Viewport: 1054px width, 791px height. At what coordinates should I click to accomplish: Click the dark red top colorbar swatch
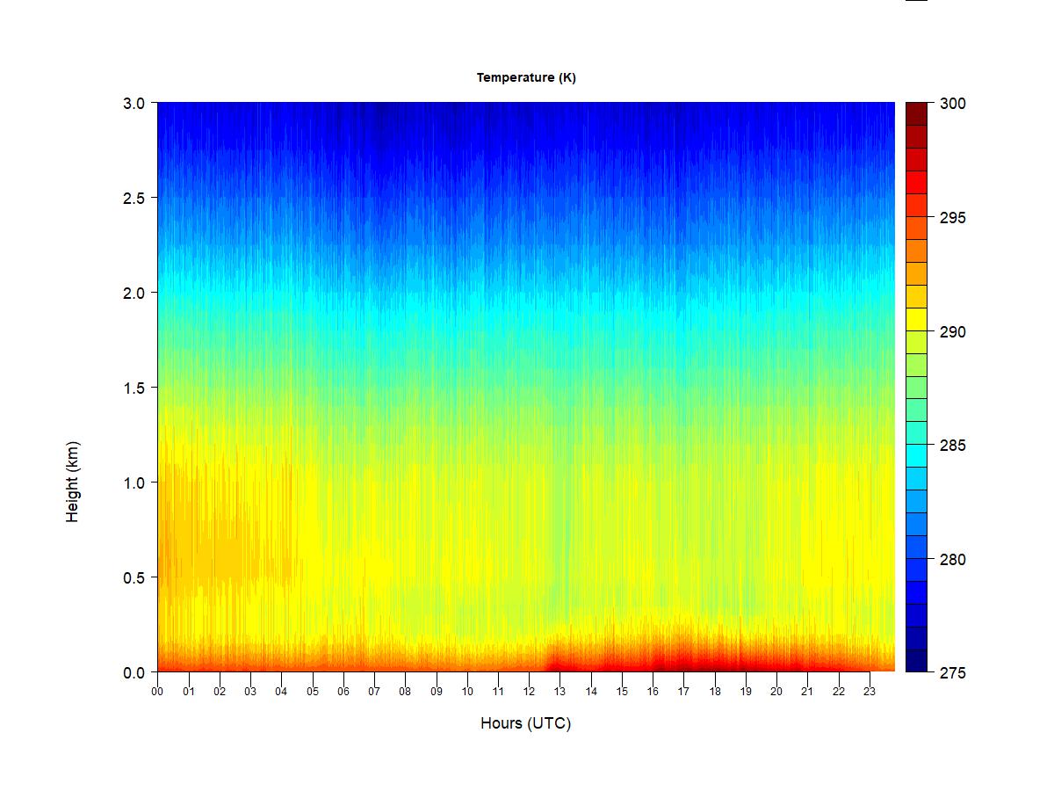point(916,114)
